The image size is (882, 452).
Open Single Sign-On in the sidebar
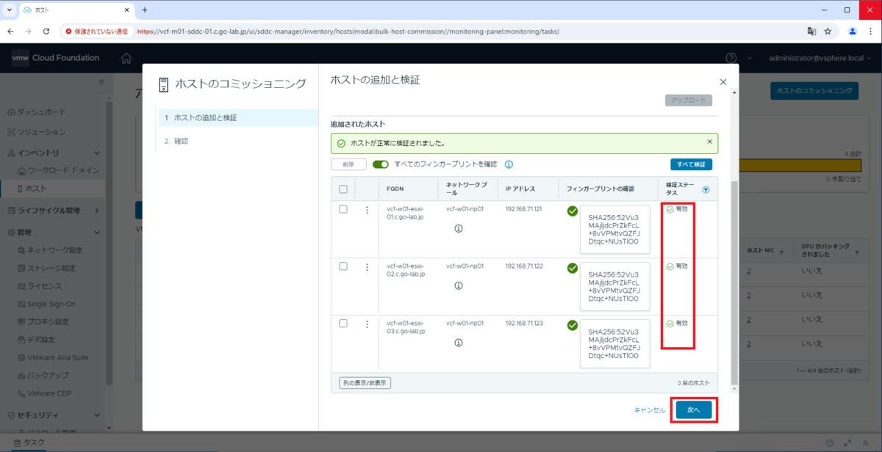click(46, 304)
